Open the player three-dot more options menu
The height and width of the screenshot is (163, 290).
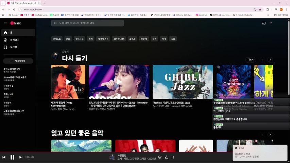coord(173,157)
